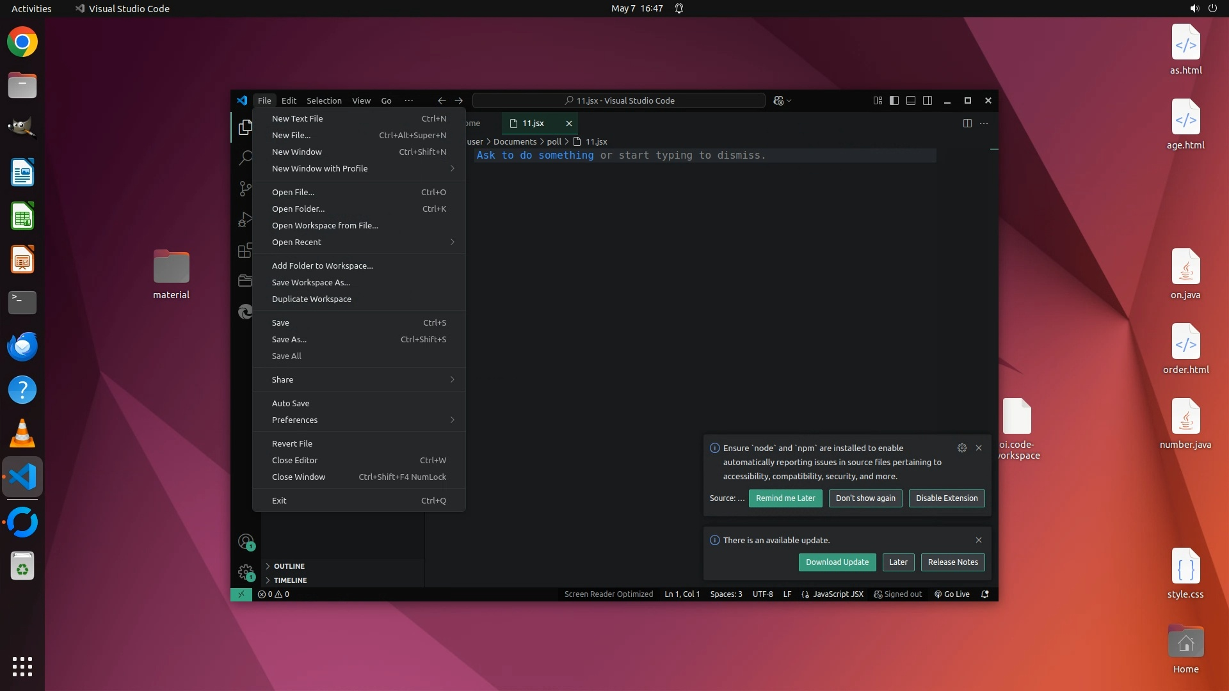Click the Download Update button

[x=837, y=562]
